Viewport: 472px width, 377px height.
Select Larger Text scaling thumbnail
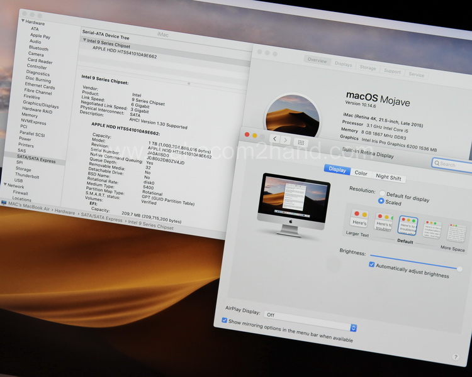tap(359, 219)
